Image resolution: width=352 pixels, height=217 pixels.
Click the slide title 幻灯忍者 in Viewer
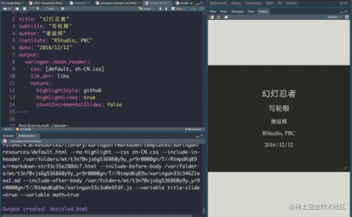pos(279,93)
